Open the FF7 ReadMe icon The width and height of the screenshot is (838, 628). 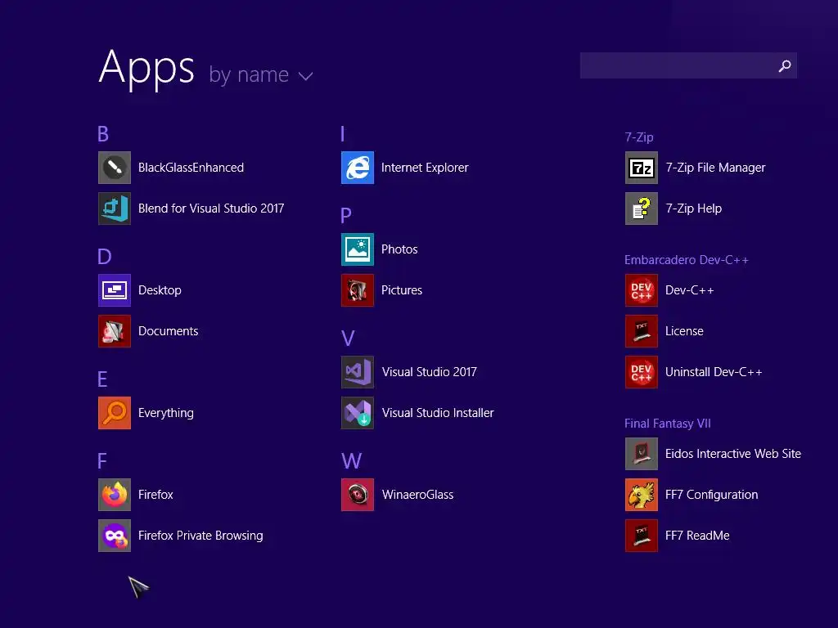642,536
